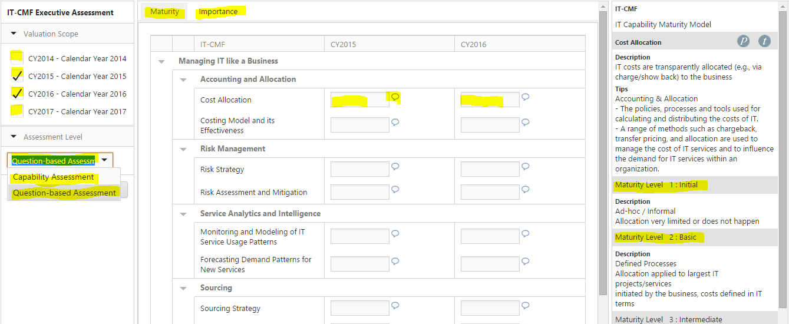Click the round P icon beside Cost Allocation
The width and height of the screenshot is (789, 324).
tap(744, 41)
